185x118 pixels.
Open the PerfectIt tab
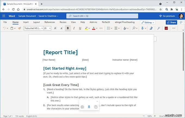click(106, 22)
